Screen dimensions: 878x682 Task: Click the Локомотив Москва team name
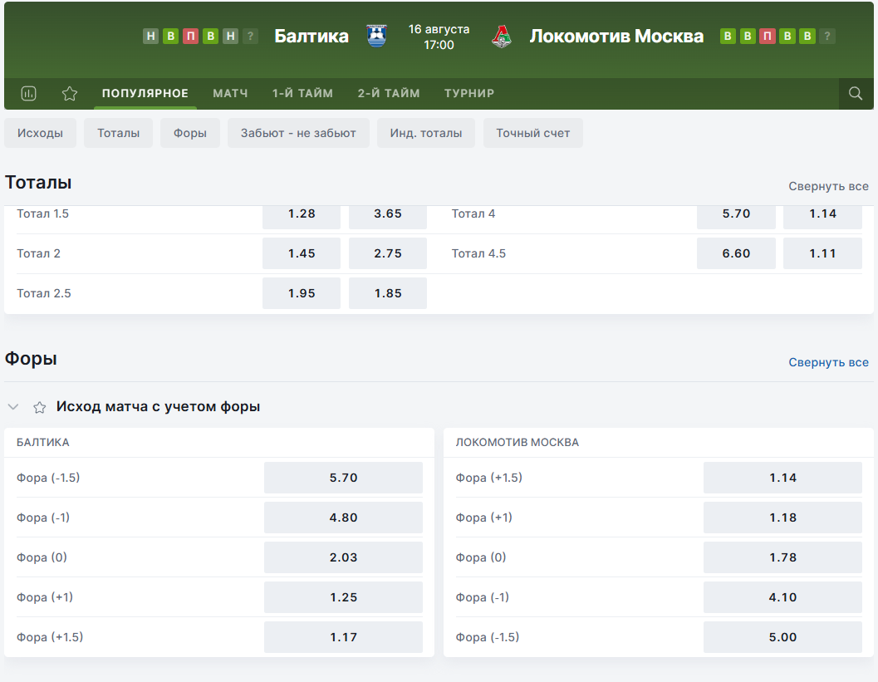(616, 37)
